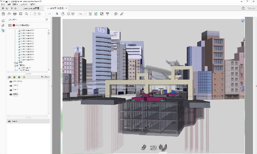Open the 表示 (View) menu
Viewport: 257px width, 154px height.
coord(15,4)
